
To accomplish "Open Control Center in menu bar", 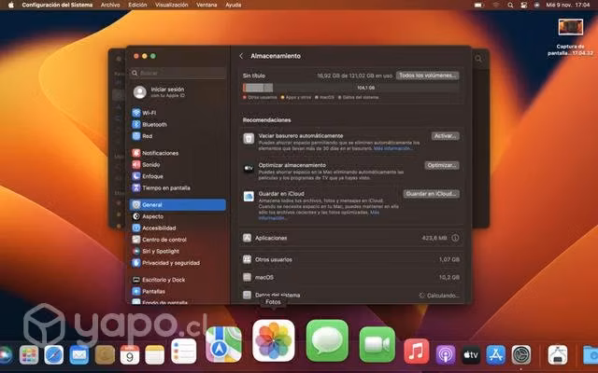I will [524, 5].
